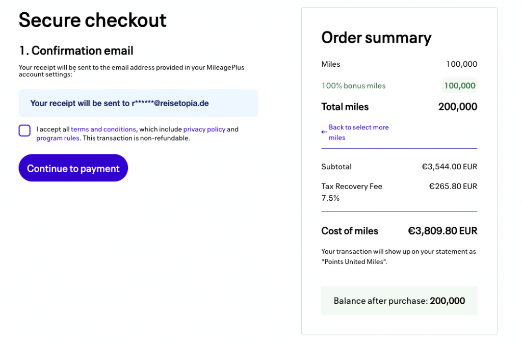522x344 pixels.
Task: Click the Order summary title
Action: click(x=376, y=38)
